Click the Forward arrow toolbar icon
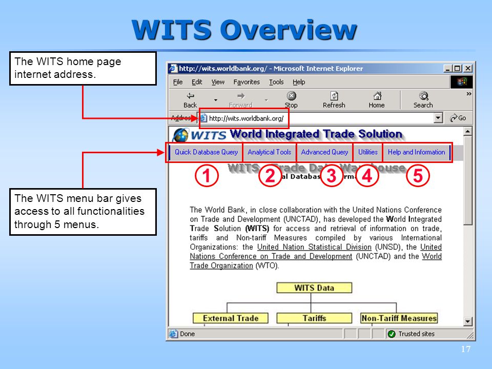This screenshot has height=369, width=492. point(241,96)
